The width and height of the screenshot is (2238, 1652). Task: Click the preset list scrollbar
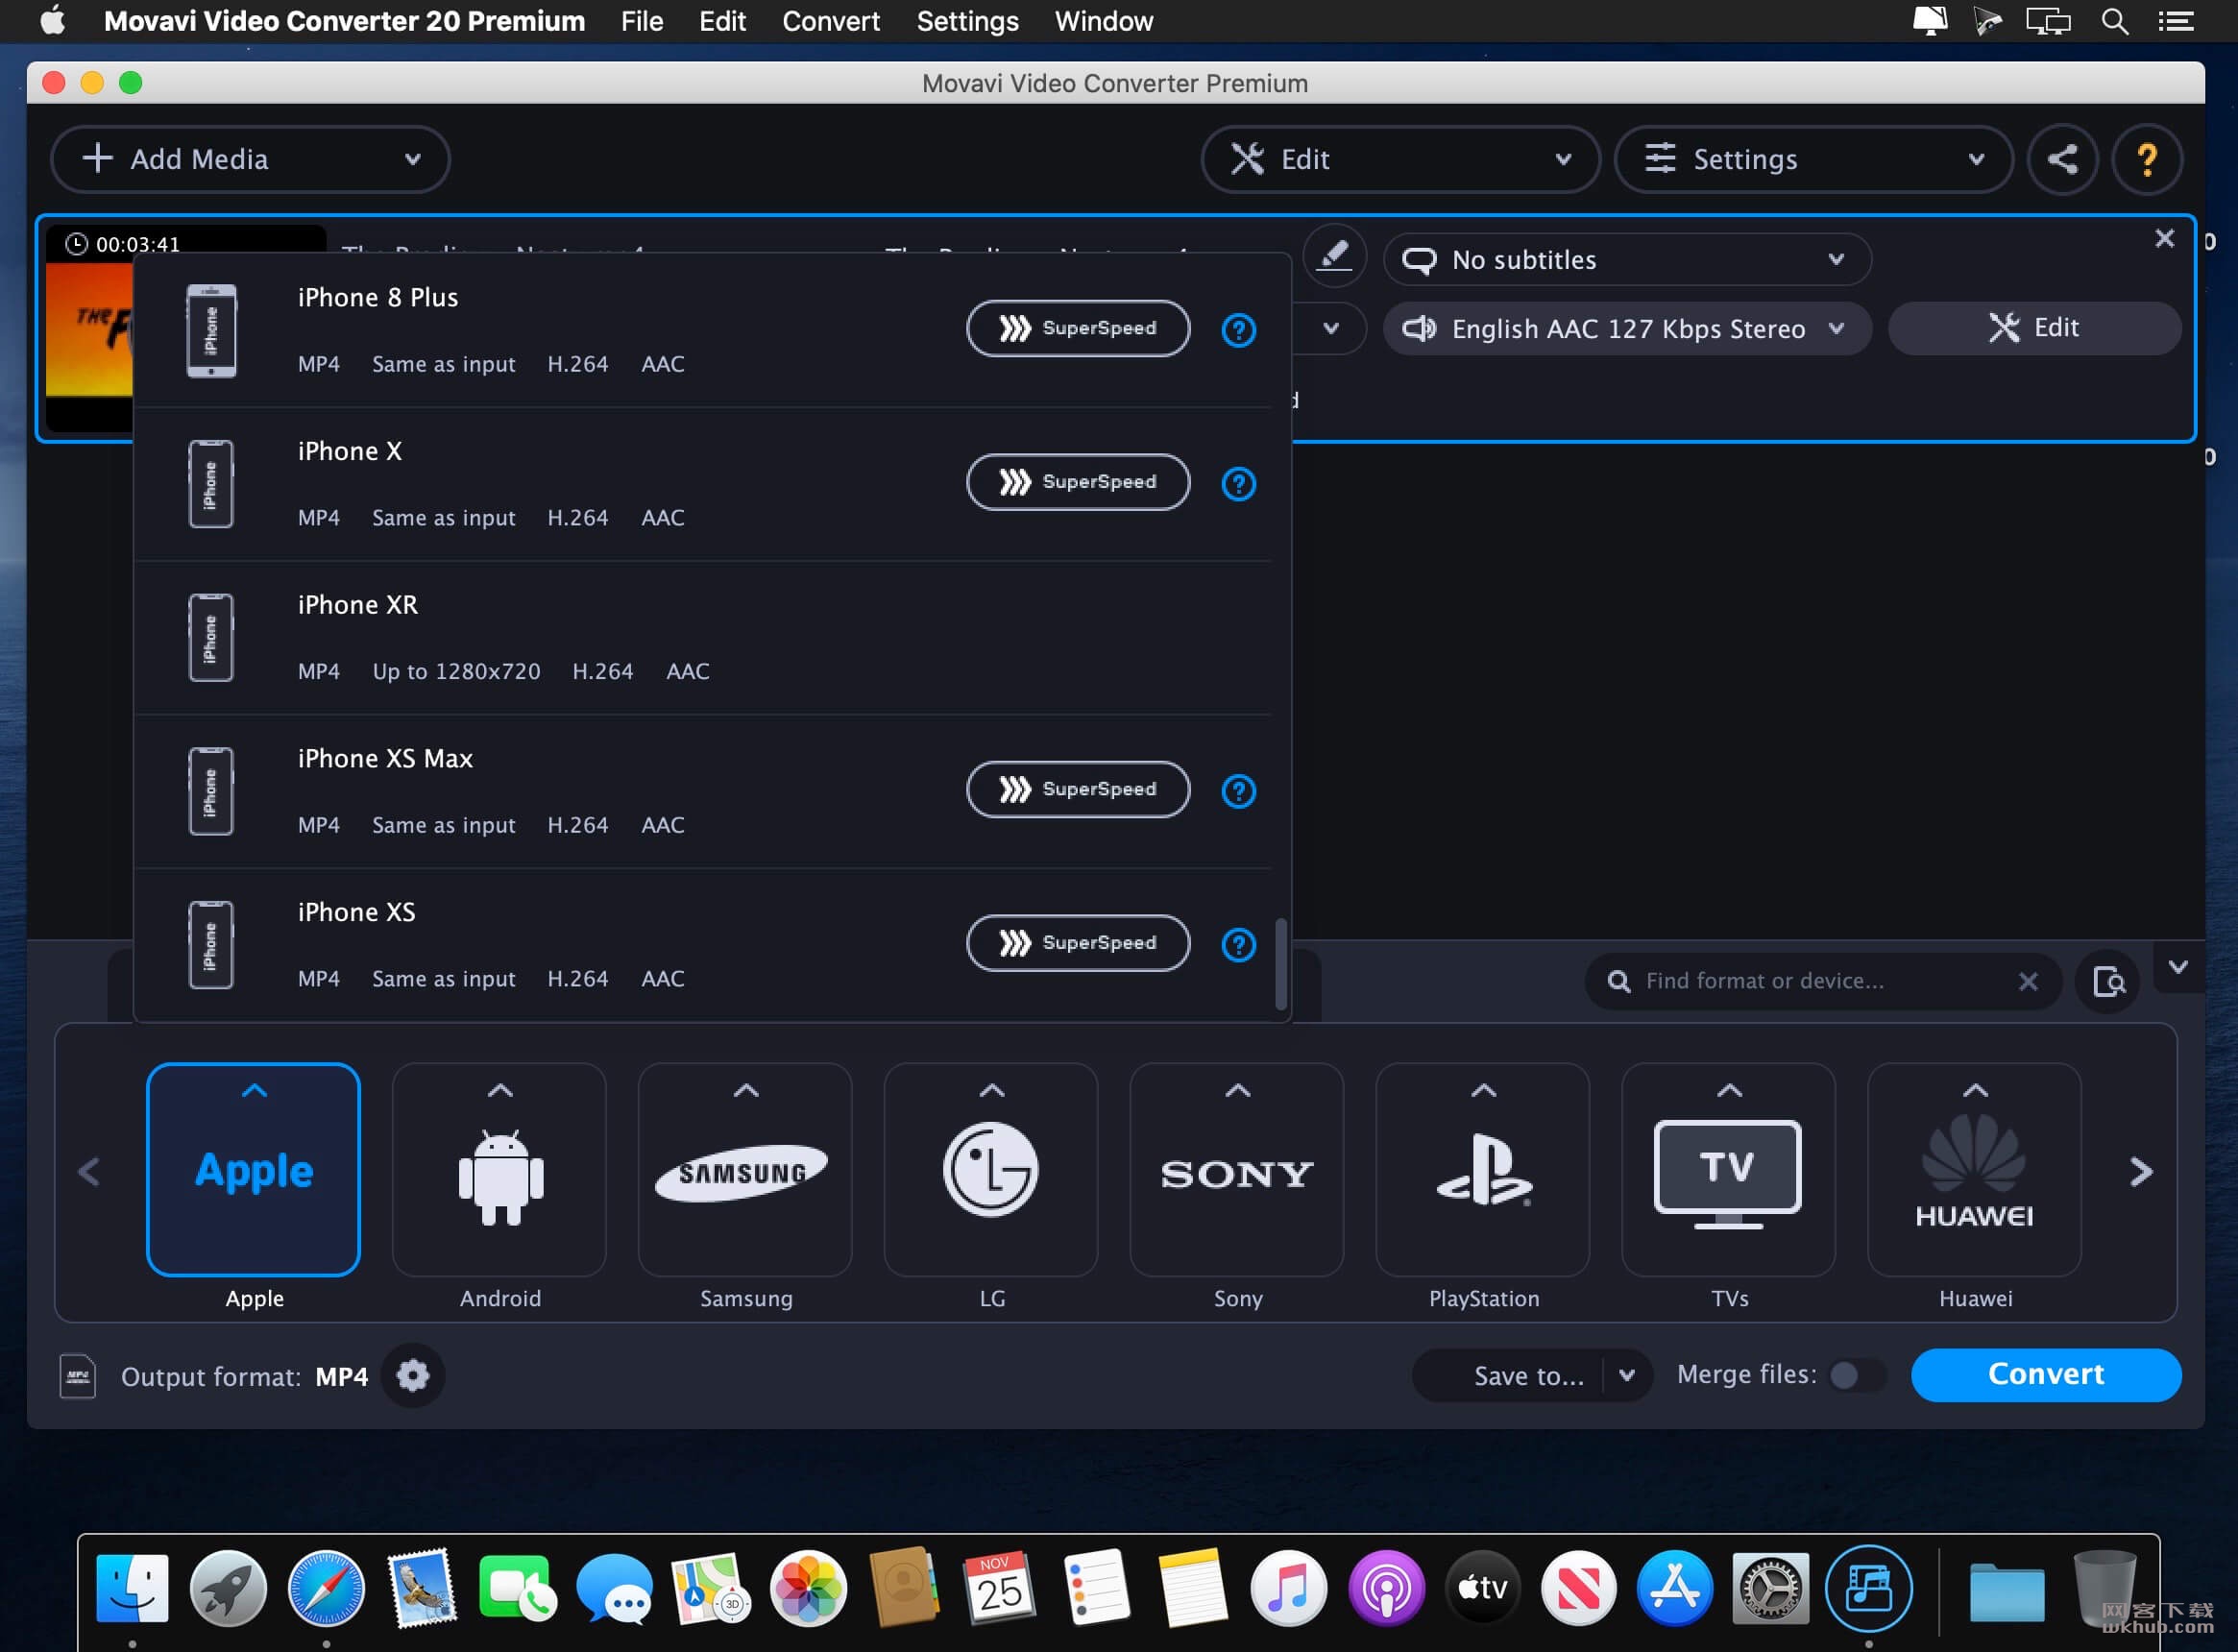(1280, 964)
